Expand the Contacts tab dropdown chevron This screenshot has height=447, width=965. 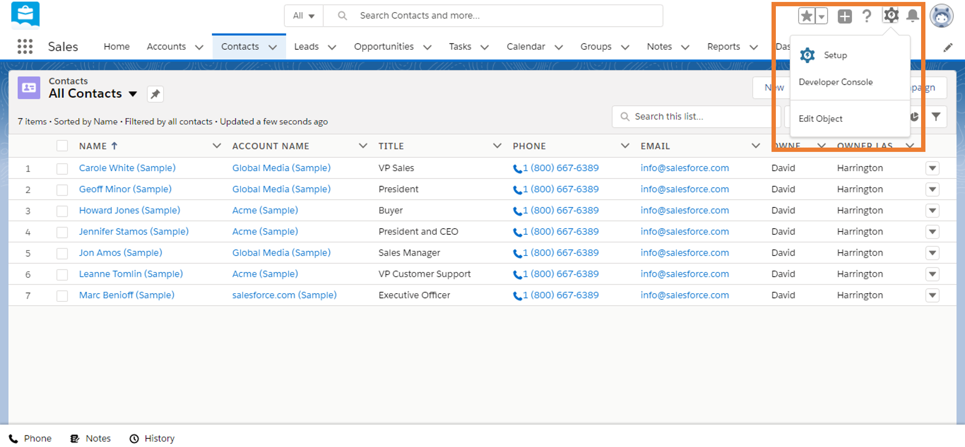(x=273, y=47)
